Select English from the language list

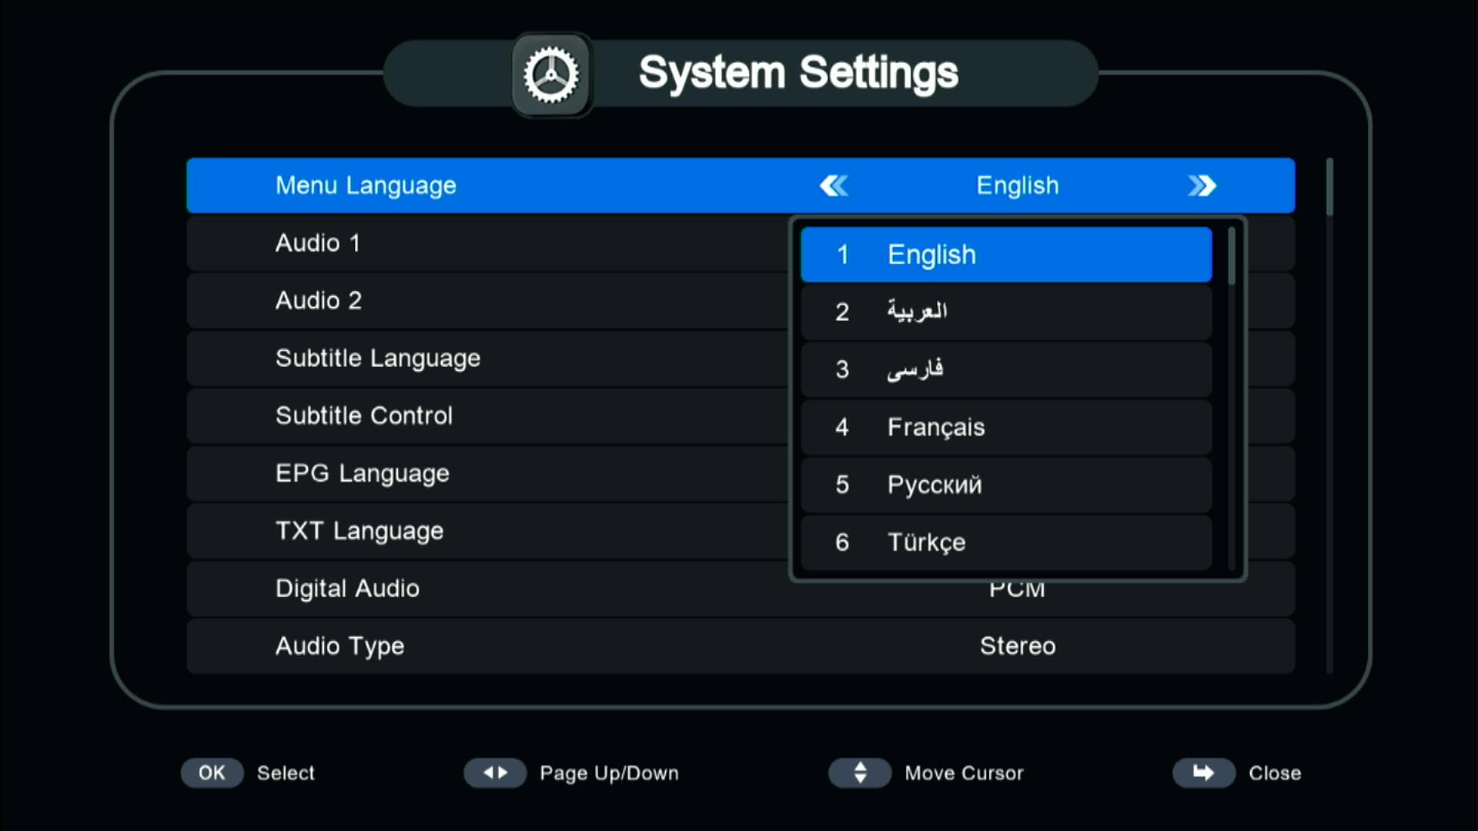coord(1006,254)
